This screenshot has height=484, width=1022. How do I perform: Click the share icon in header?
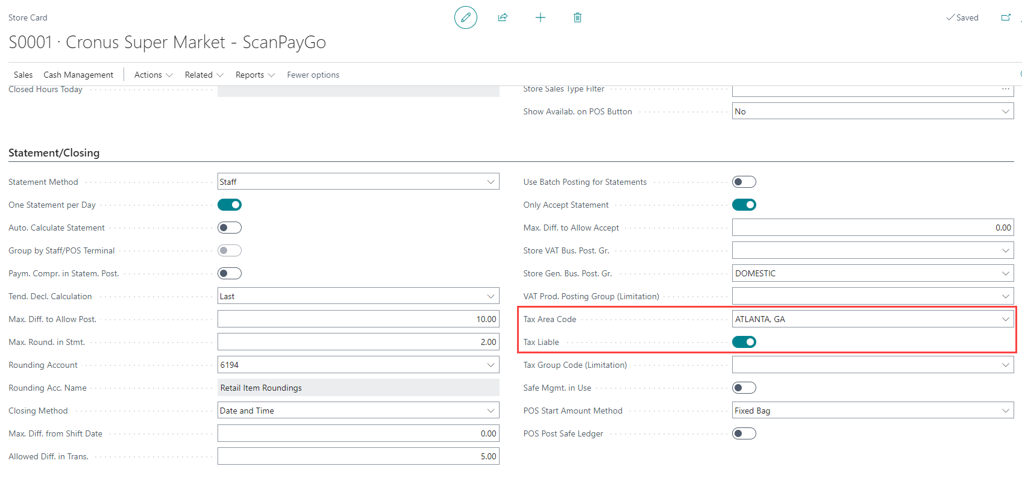pyautogui.click(x=503, y=17)
